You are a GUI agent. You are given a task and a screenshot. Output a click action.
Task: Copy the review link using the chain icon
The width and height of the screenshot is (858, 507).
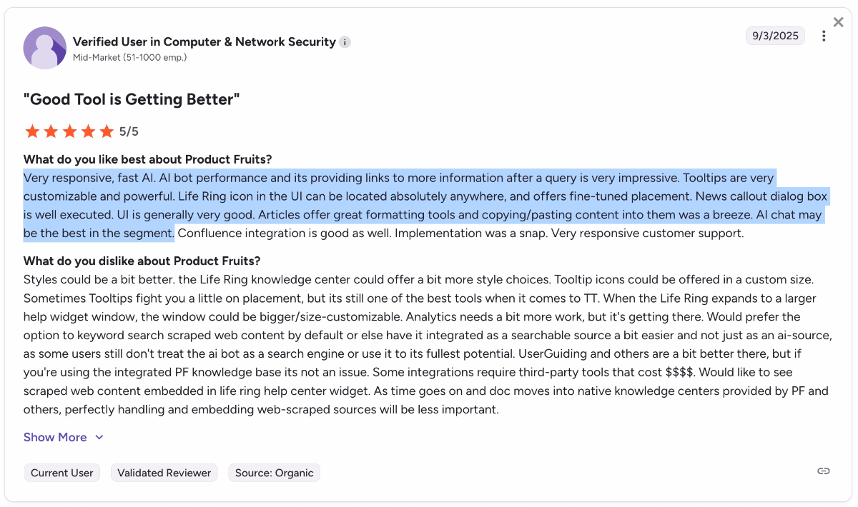click(823, 471)
